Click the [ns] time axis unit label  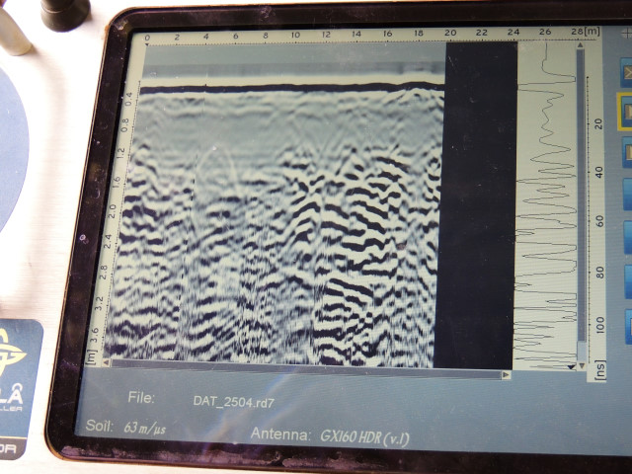point(600,371)
